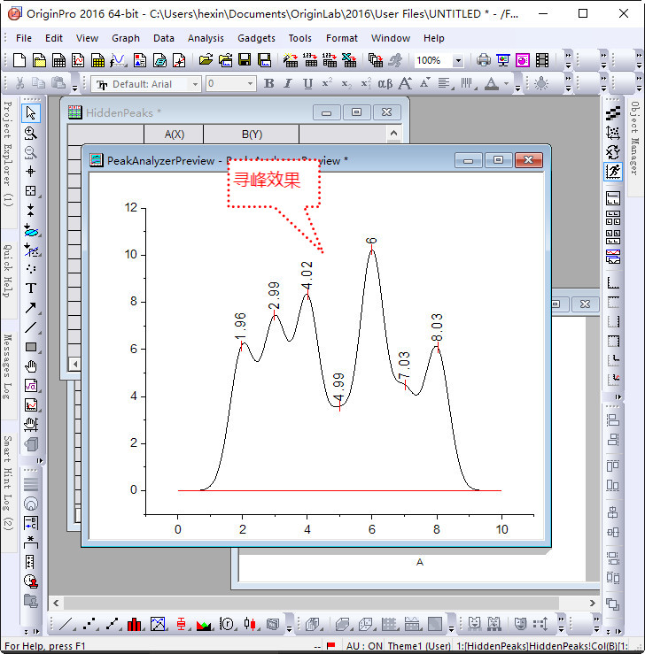Click the line plot icon in bottom toolbar
The image size is (645, 654).
(66, 624)
